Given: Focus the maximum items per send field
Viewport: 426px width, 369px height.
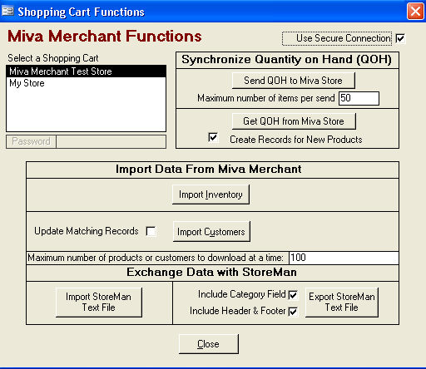Looking at the screenshot, I should coord(359,98).
